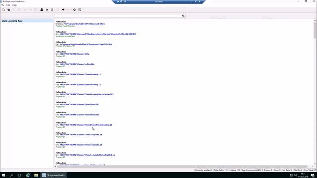
Task: Click the minus delete rule icon
Action: tap(68, 10)
